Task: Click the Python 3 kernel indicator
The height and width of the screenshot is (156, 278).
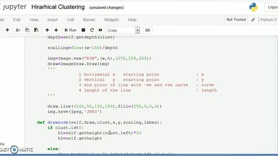Action: [268, 20]
